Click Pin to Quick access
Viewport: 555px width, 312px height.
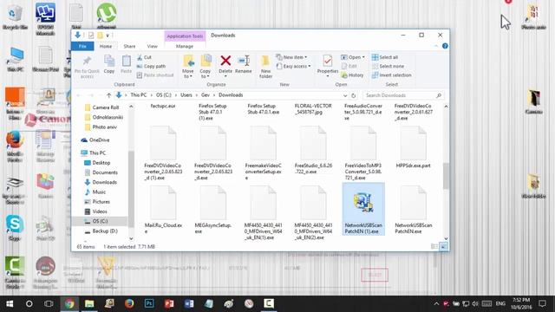[x=87, y=67]
